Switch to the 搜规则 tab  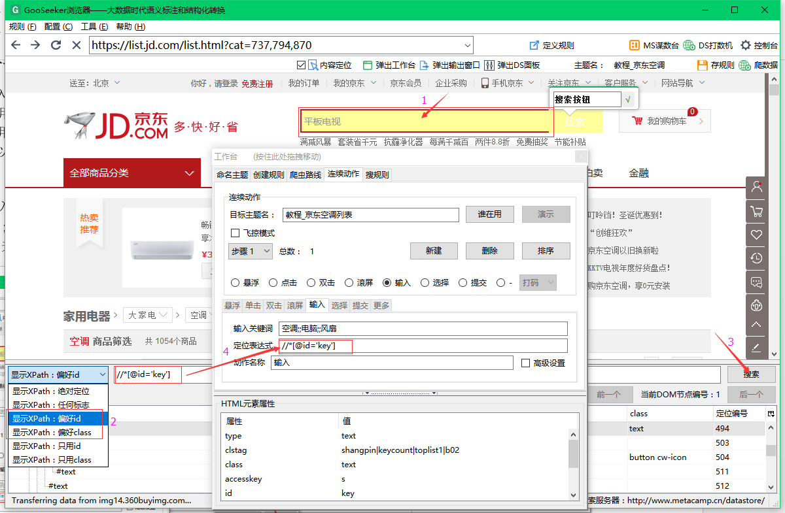(x=377, y=174)
